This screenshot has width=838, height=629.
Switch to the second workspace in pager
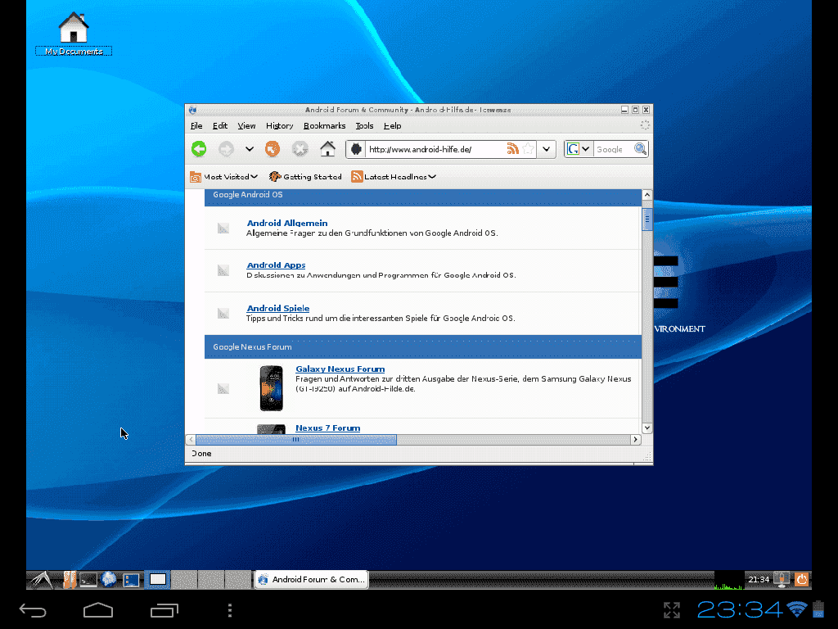pos(184,579)
